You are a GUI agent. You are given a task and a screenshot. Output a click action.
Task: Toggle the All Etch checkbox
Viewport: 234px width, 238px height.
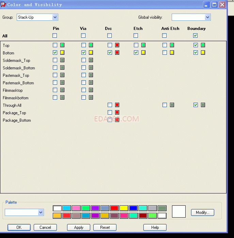[136, 35]
